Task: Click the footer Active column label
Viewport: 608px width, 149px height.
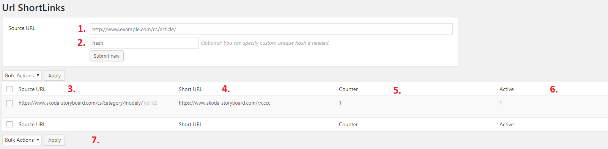Action: click(507, 124)
